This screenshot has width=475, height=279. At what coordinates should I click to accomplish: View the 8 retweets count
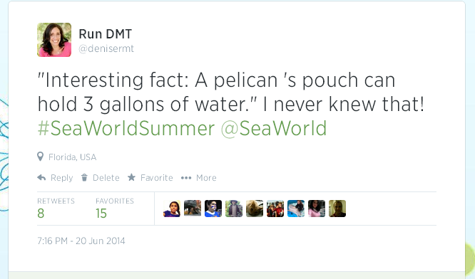click(x=41, y=214)
